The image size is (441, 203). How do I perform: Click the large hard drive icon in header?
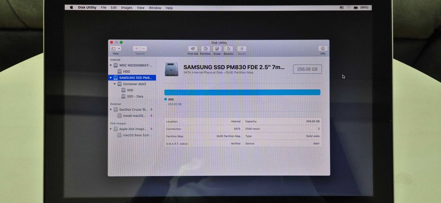pyautogui.click(x=172, y=69)
